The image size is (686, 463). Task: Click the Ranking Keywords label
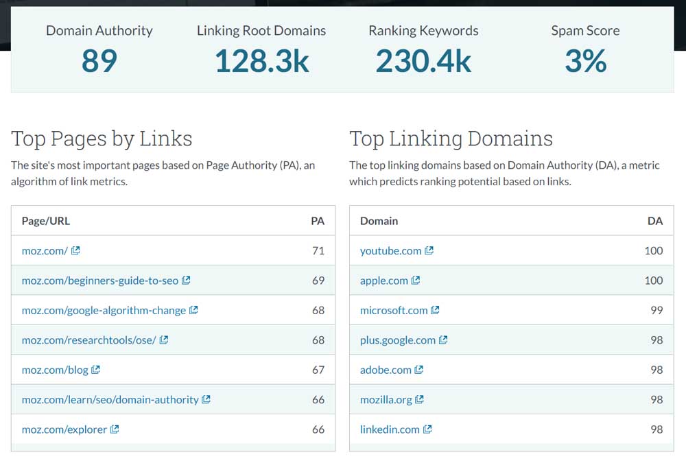[423, 31]
